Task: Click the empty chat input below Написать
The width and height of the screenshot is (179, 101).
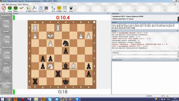Action: tap(145, 56)
